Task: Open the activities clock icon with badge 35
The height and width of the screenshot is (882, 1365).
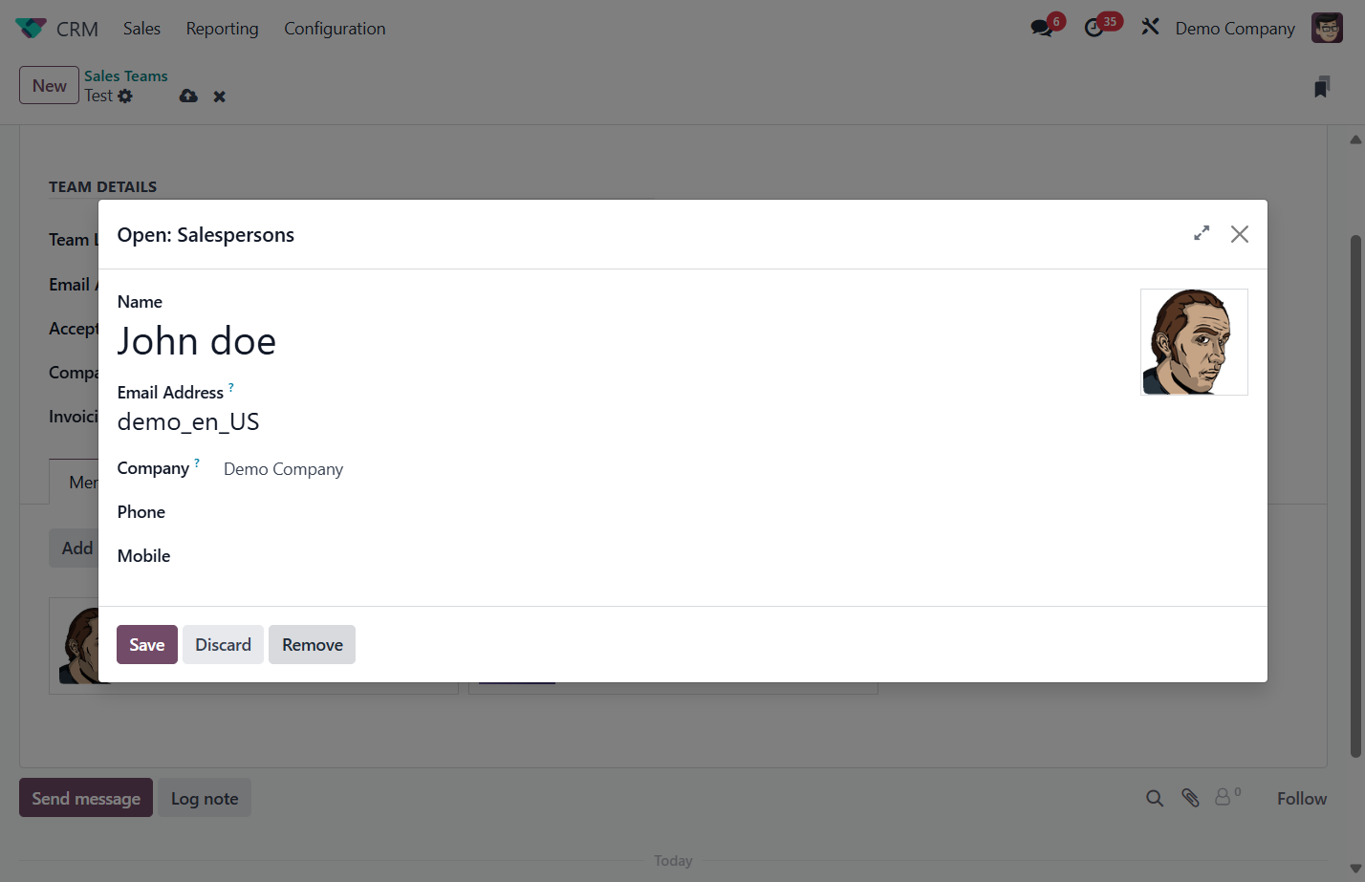Action: (x=1094, y=28)
